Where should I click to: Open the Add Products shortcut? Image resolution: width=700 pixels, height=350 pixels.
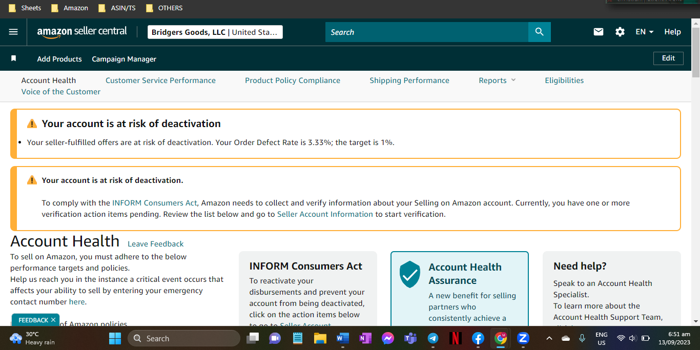[59, 59]
